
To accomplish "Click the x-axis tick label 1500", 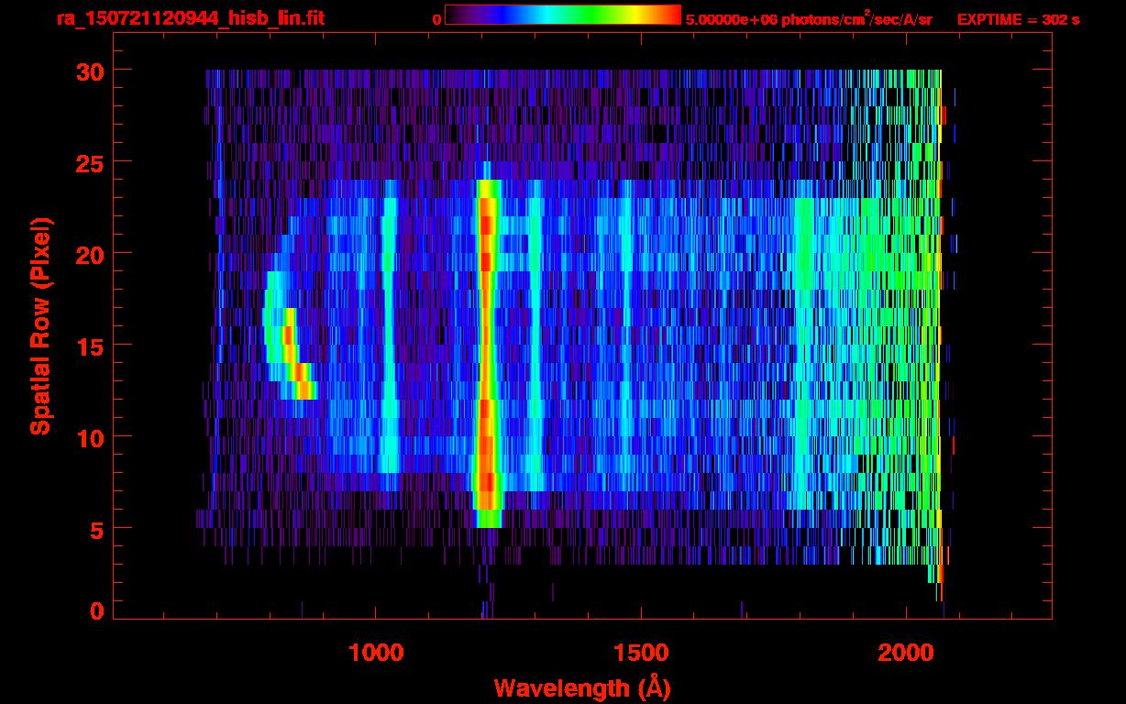I will tap(641, 652).
